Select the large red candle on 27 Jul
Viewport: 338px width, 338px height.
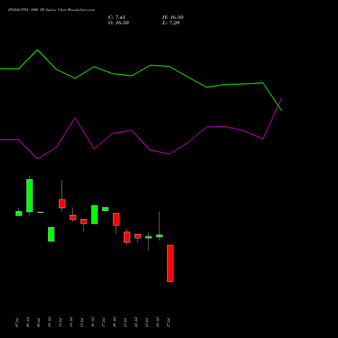click(170, 263)
